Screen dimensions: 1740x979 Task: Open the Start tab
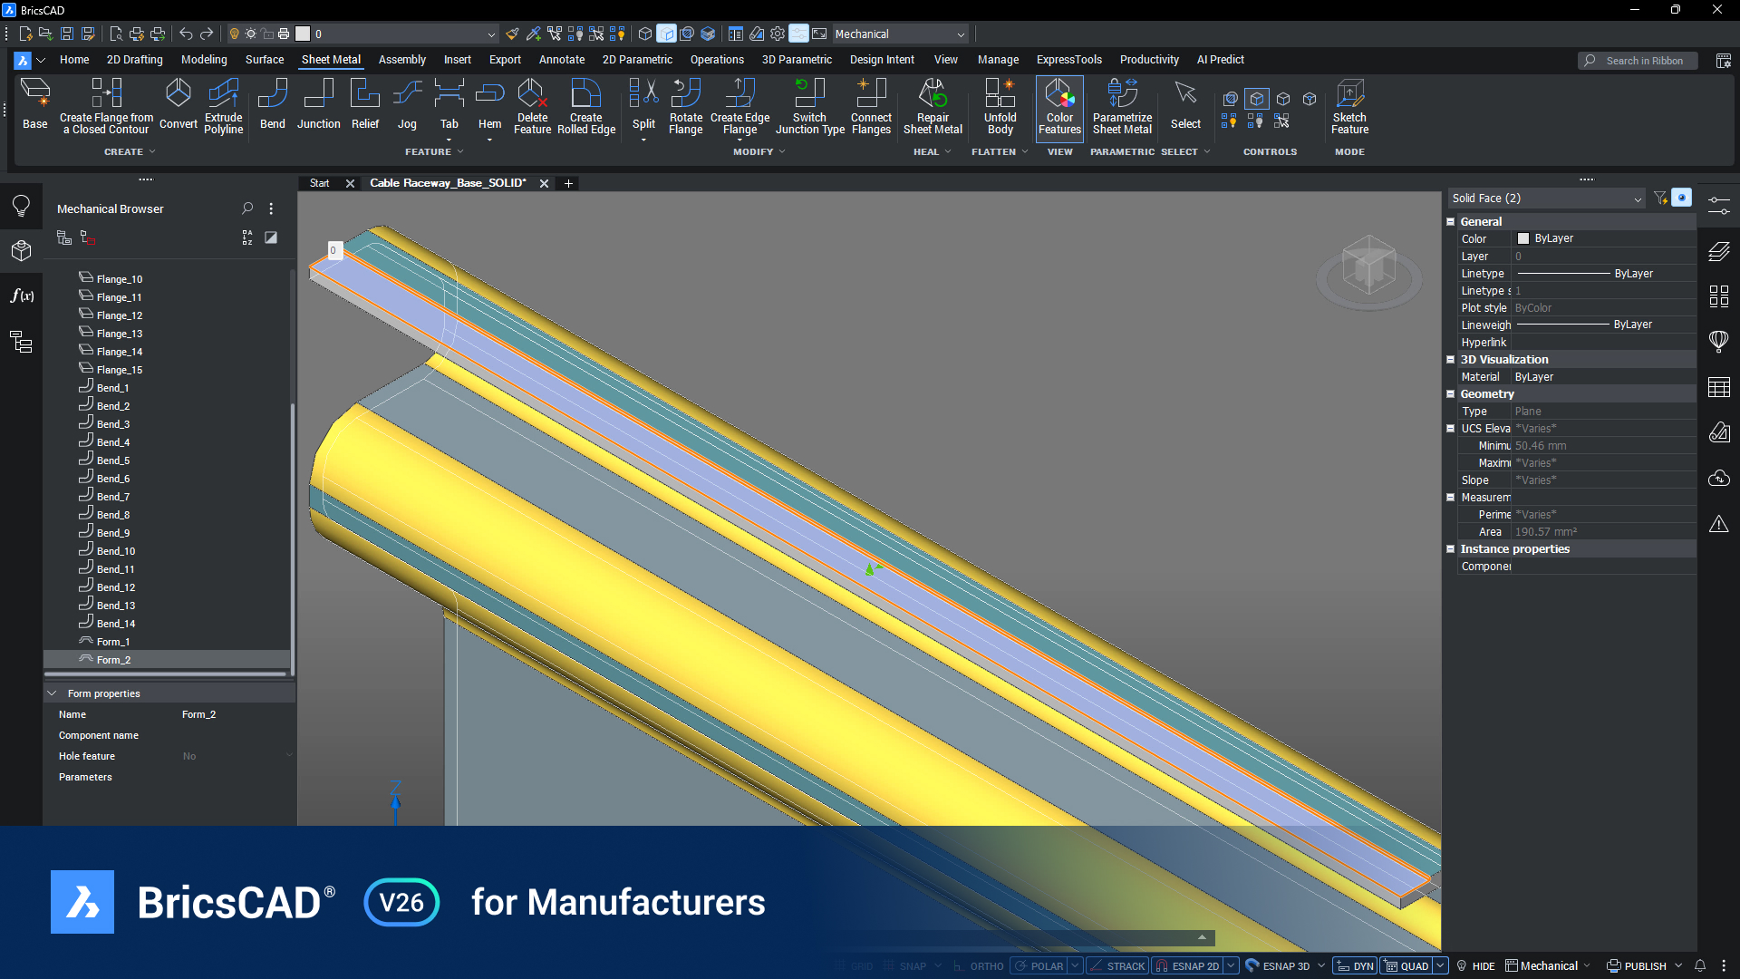318,183
